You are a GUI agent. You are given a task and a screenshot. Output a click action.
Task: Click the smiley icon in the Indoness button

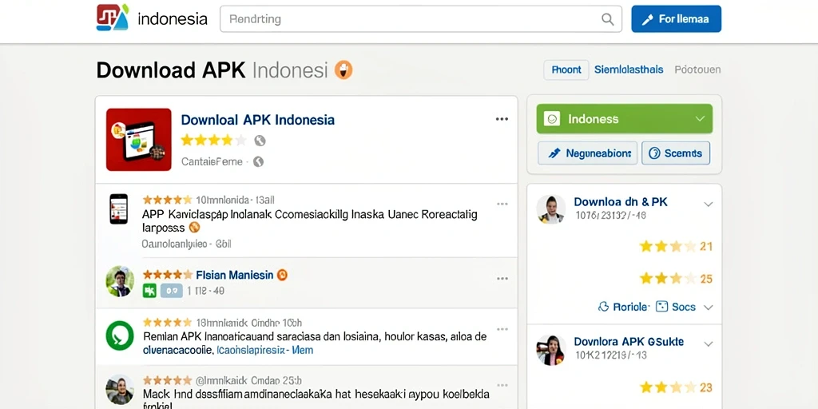click(552, 119)
